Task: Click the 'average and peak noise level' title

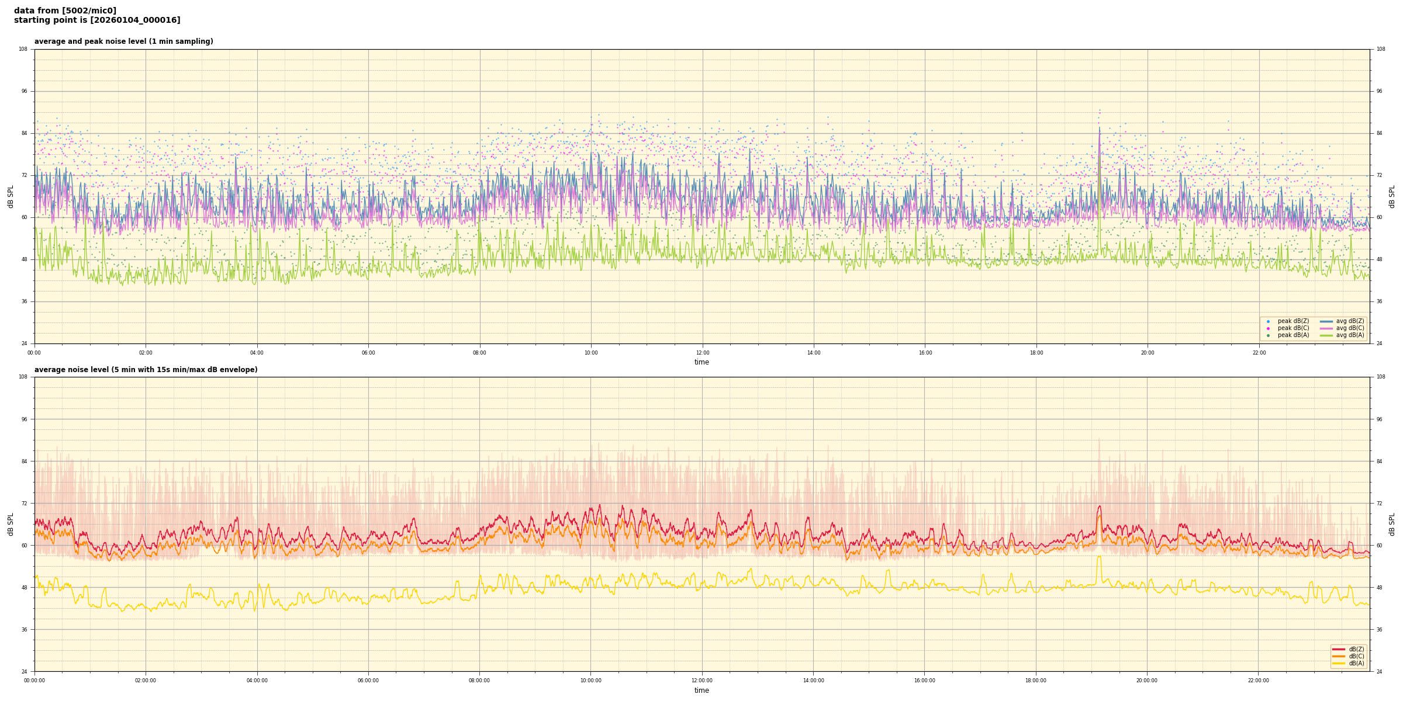Action: 123,41
